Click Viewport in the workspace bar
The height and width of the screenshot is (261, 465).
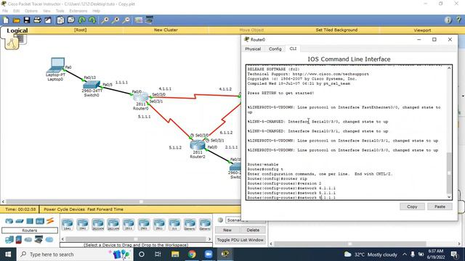pos(422,30)
